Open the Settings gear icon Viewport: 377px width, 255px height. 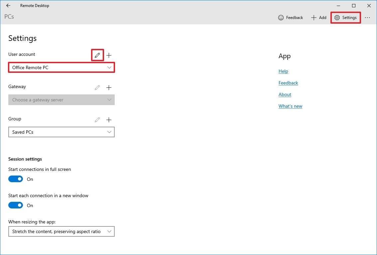(x=345, y=17)
